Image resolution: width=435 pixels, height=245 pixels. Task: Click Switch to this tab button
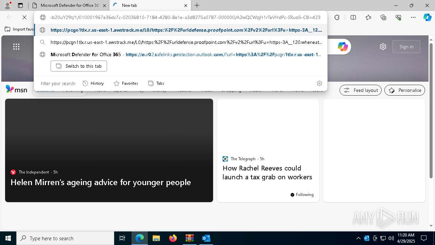[79, 66]
